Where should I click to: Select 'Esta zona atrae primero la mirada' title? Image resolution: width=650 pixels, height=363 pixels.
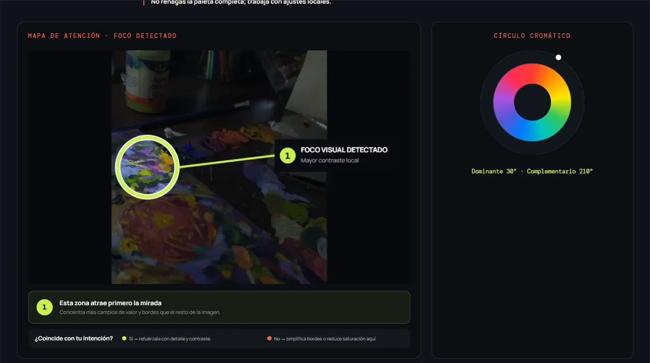pos(110,303)
